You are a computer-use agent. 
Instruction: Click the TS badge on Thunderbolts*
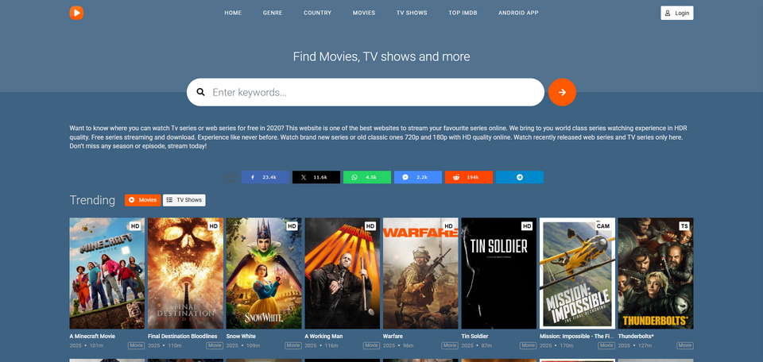pos(684,226)
